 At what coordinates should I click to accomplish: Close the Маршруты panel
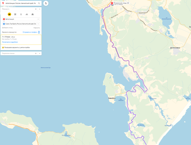tap(36, 9)
